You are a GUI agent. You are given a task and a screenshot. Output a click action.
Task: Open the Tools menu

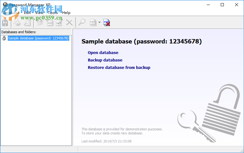pos(52,13)
